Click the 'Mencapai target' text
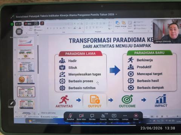 coord(150,74)
